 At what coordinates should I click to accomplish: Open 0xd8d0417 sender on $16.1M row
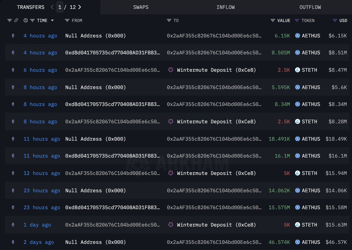pos(112,156)
